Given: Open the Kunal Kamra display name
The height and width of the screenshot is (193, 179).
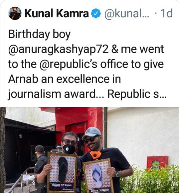Looking at the screenshot, I should [x=57, y=13].
